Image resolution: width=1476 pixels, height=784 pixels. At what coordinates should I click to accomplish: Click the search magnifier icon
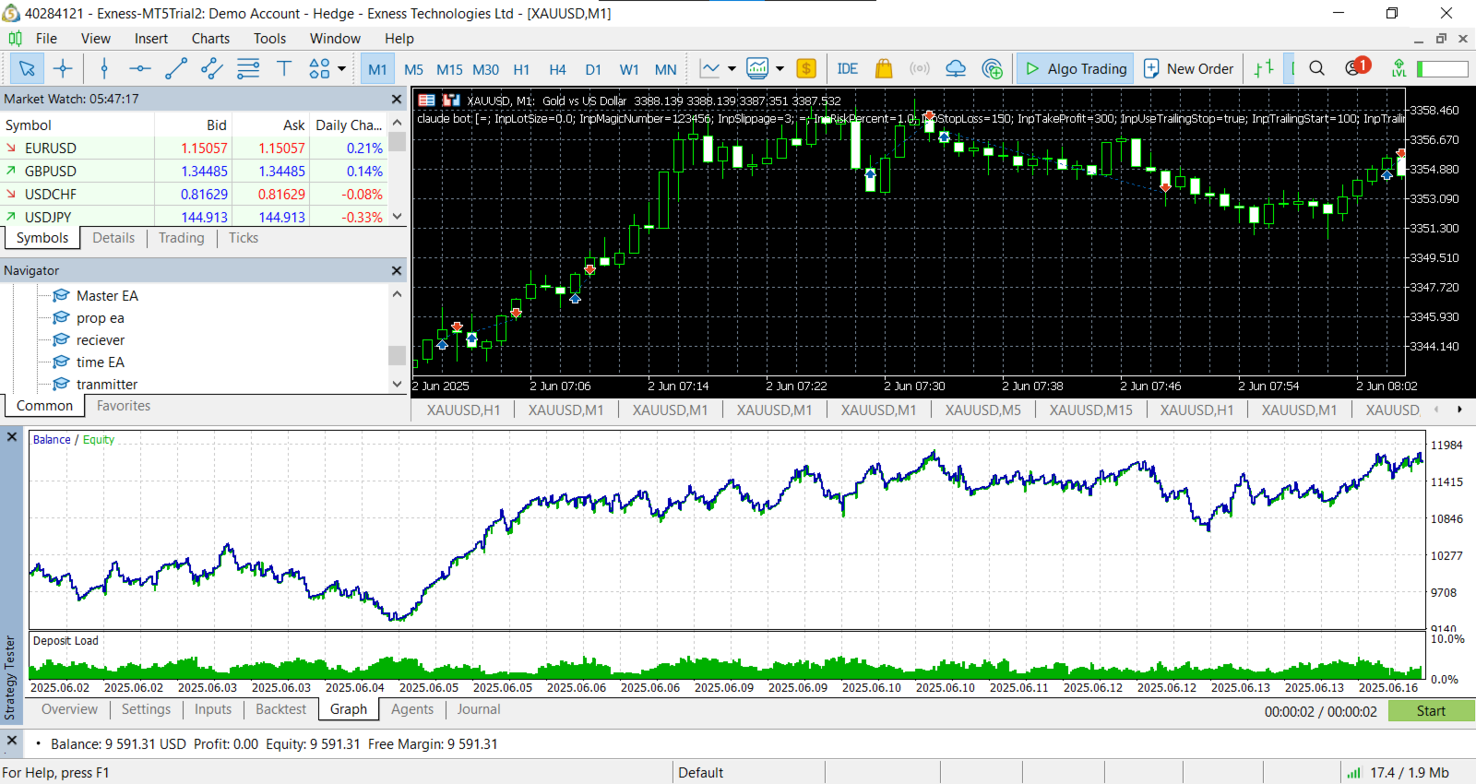1316,68
